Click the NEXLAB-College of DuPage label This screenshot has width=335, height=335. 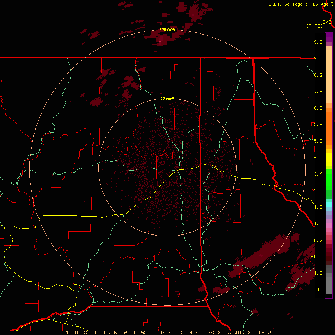tap(297, 4)
